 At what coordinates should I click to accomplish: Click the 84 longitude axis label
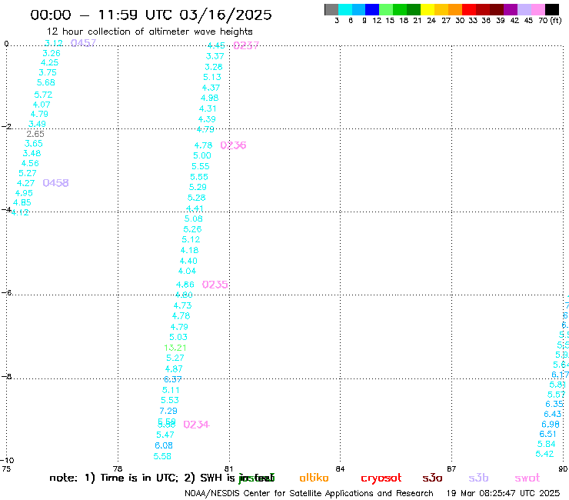(x=340, y=468)
